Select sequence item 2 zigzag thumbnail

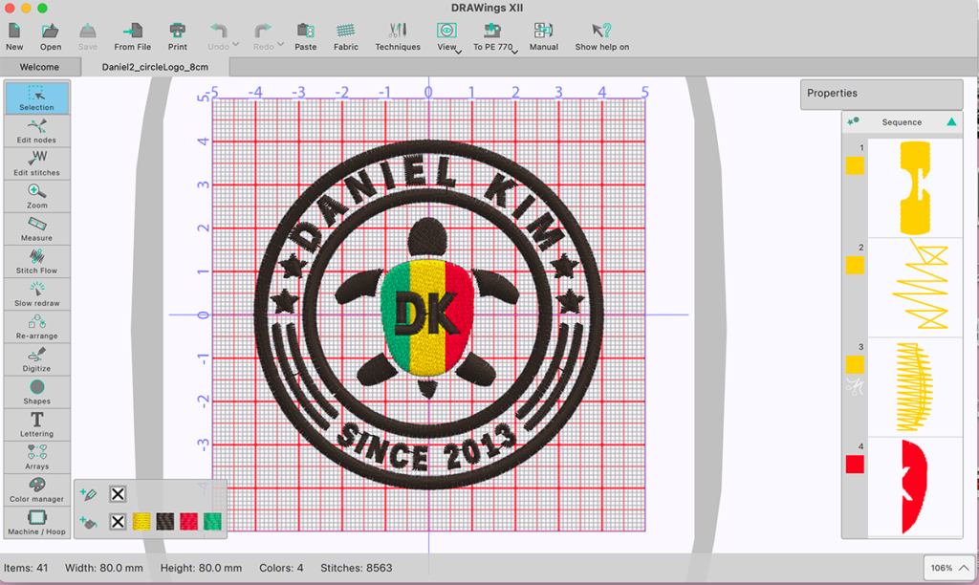(915, 287)
